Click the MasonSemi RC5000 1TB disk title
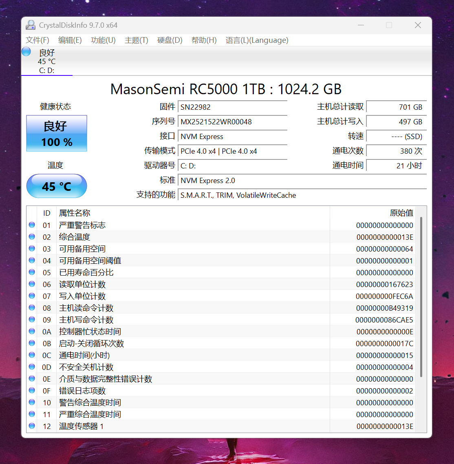This screenshot has width=454, height=464. 226,89
